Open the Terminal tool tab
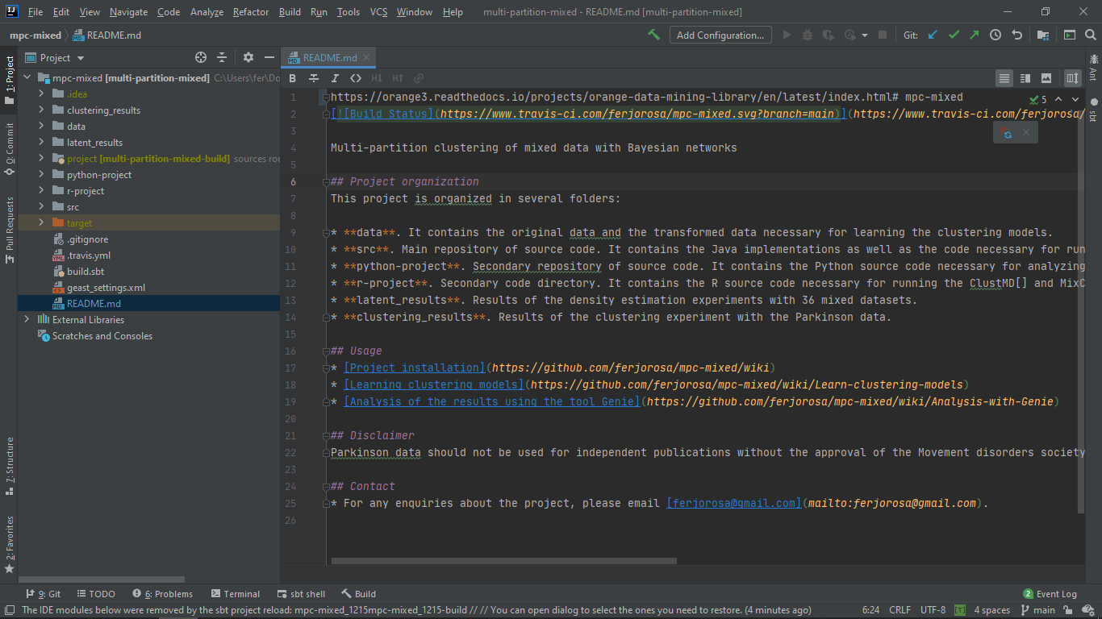1102x619 pixels. pyautogui.click(x=235, y=594)
